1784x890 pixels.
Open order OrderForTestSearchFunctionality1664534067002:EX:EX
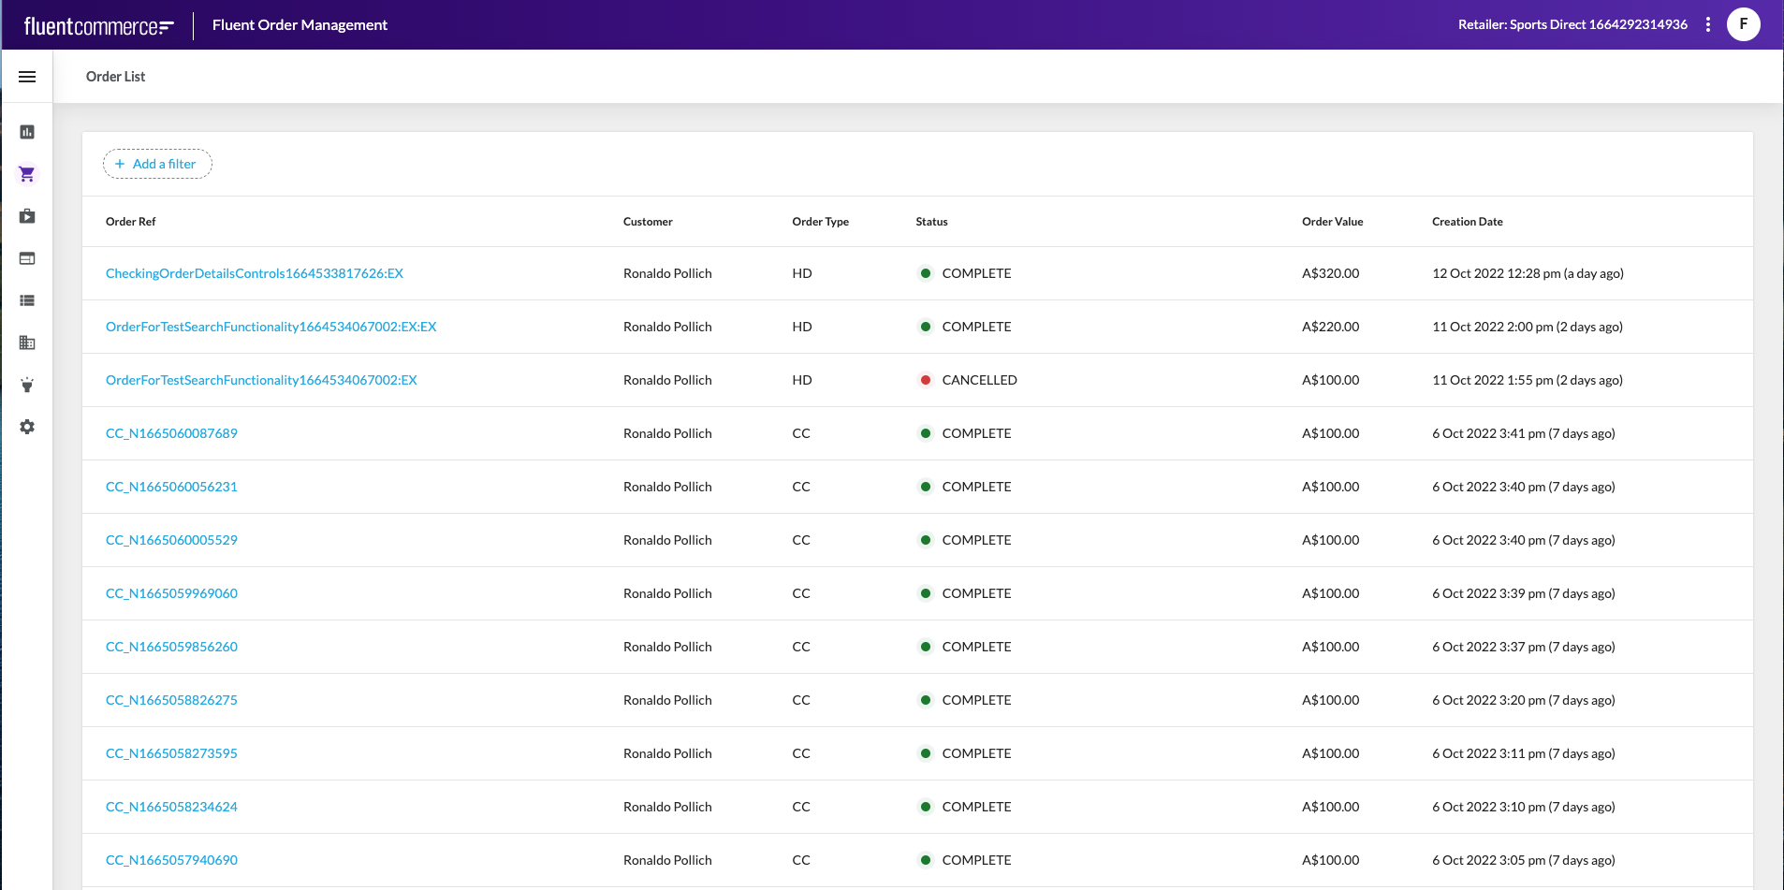tap(271, 327)
